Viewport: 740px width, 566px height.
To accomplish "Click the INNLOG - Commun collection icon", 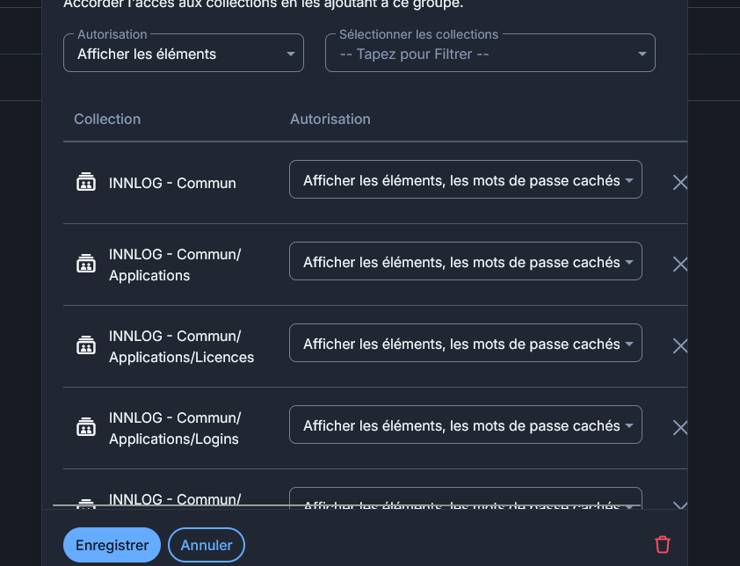I will [x=86, y=183].
